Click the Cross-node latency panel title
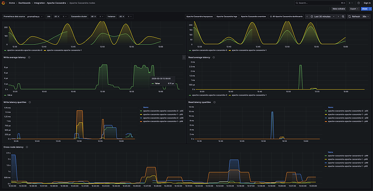The height and width of the screenshot is (191, 373). (14, 147)
